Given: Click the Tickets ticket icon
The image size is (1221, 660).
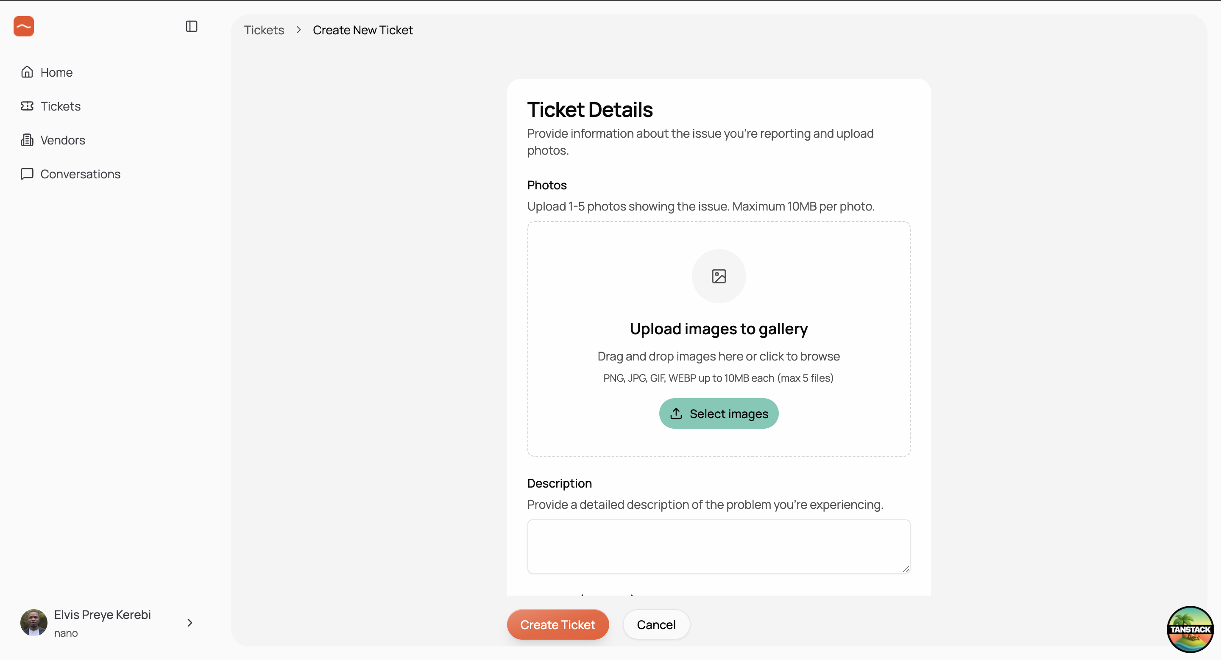Looking at the screenshot, I should [x=27, y=106].
